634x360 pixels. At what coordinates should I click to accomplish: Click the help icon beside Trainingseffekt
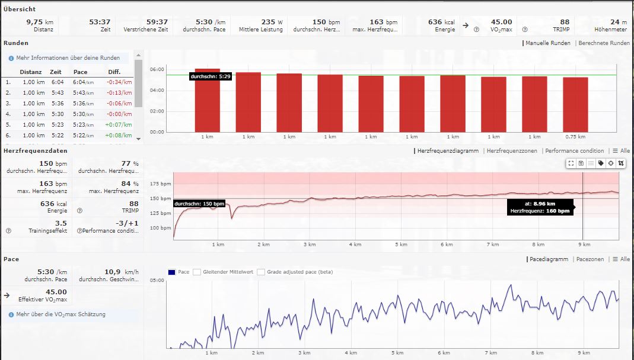tap(8, 231)
